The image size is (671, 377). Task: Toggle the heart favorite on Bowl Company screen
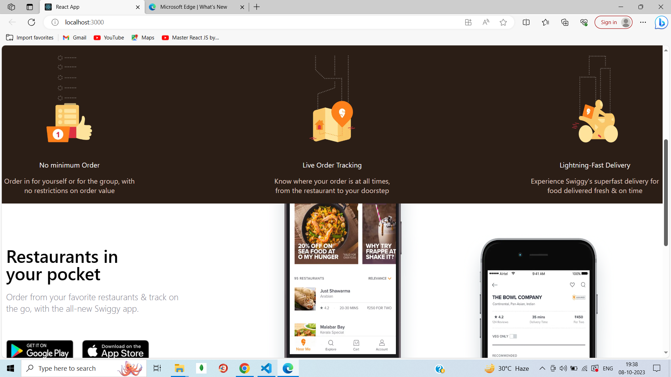tap(572, 285)
